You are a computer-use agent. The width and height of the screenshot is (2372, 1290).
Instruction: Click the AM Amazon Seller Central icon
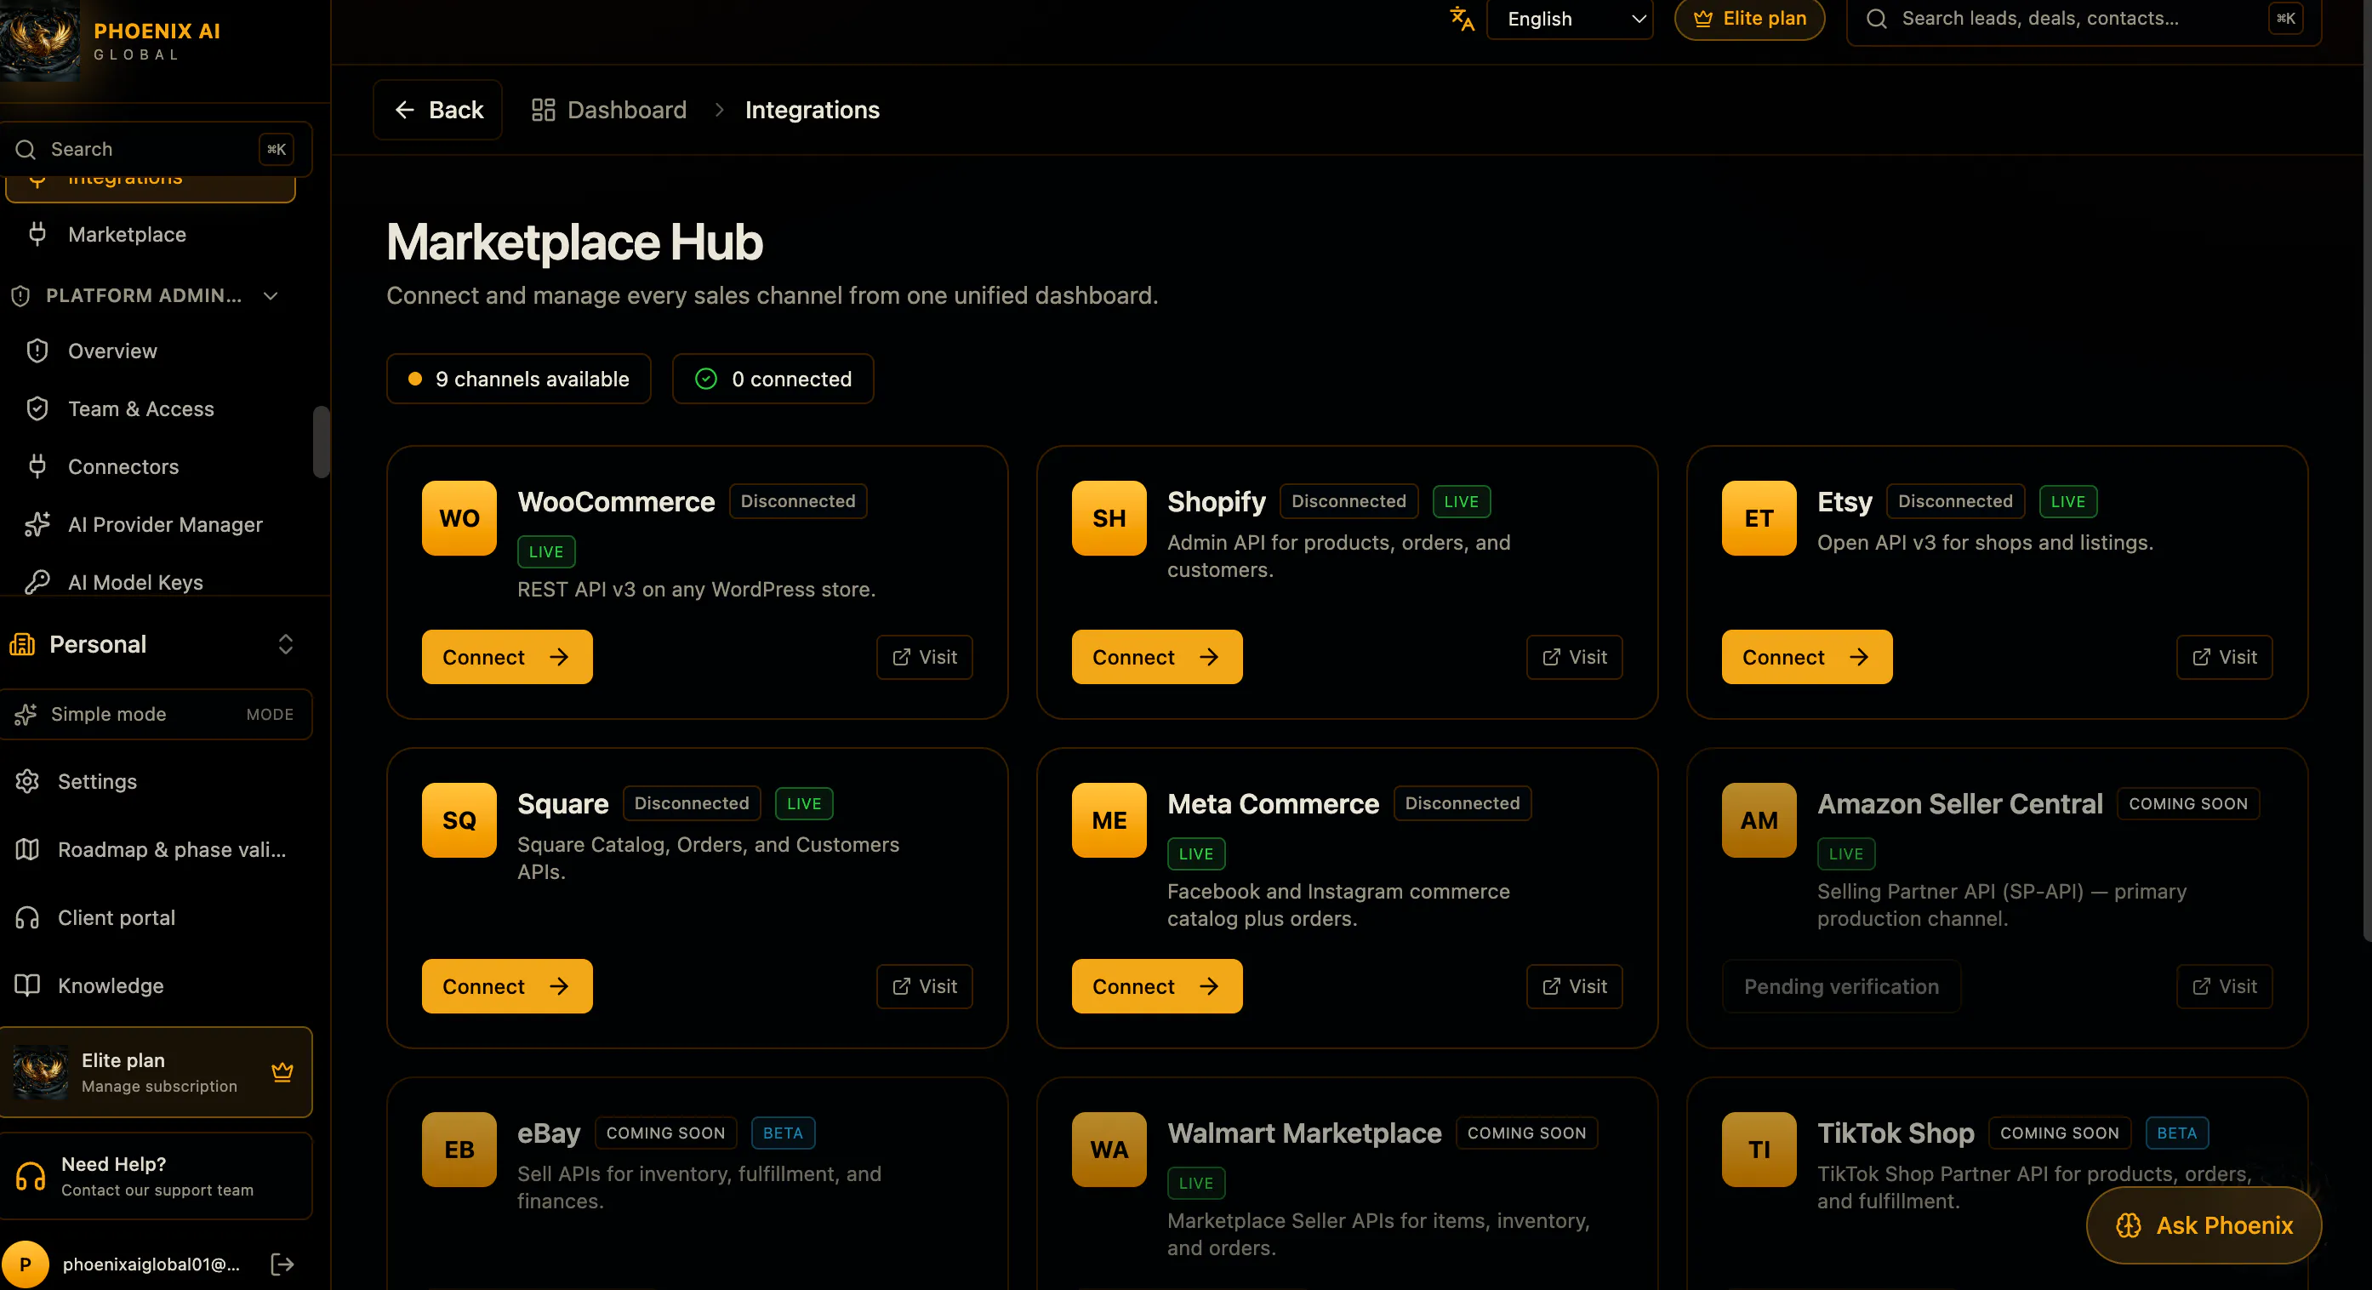pyautogui.click(x=1759, y=819)
